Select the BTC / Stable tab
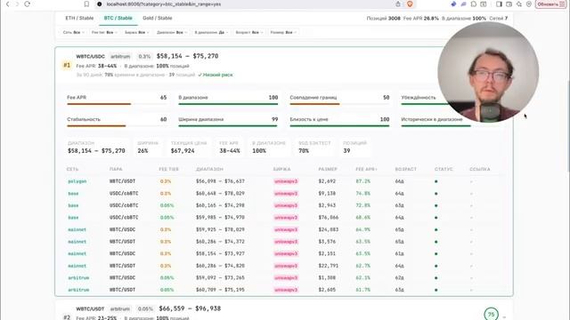570x320 pixels. (x=118, y=18)
